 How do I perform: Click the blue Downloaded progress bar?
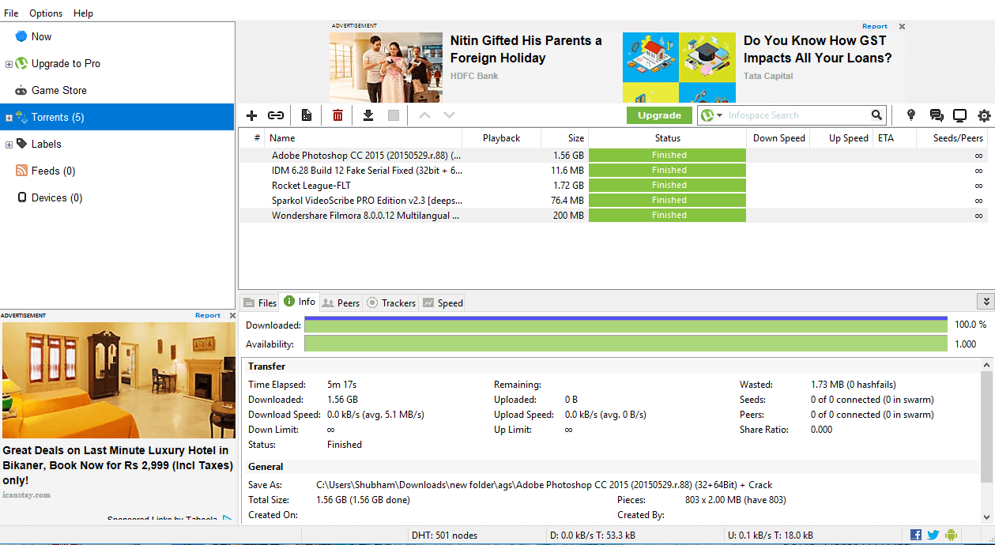point(626,325)
